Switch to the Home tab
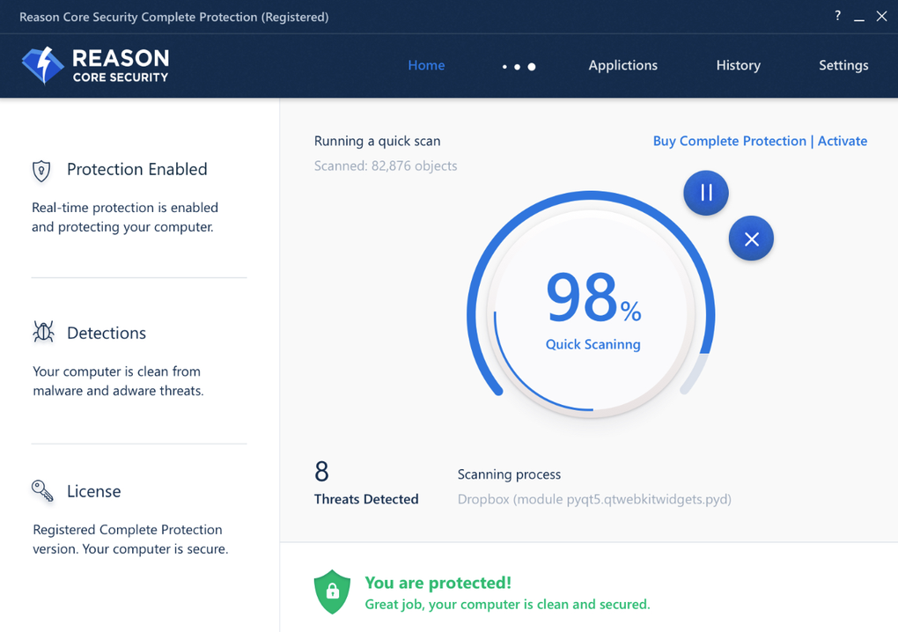 426,65
